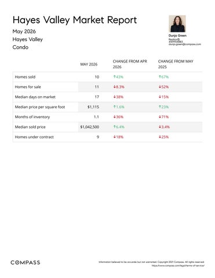Select the Median sold price row label
215x278 pixels.
[x=30, y=127]
